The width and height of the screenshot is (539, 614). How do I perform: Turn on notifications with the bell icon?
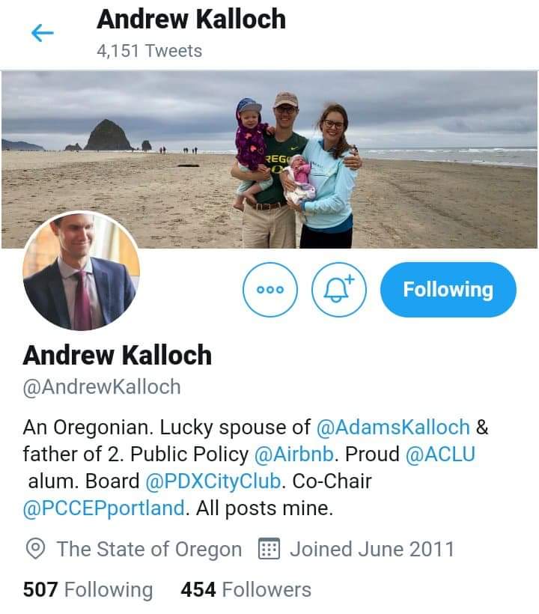pyautogui.click(x=339, y=289)
